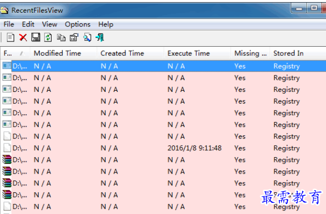Select the 2016/1/8 9:11:48 execute time cell
The image size is (326, 214).
pos(195,148)
